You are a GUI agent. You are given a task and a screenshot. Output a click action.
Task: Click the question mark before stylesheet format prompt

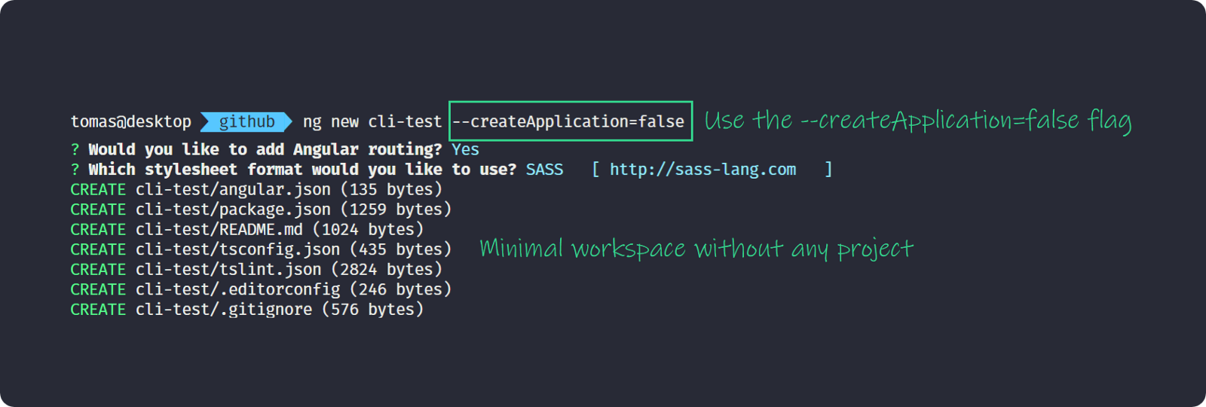coord(75,170)
